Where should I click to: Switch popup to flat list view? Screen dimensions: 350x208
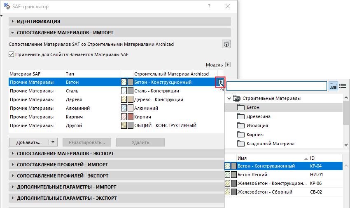click(343, 86)
